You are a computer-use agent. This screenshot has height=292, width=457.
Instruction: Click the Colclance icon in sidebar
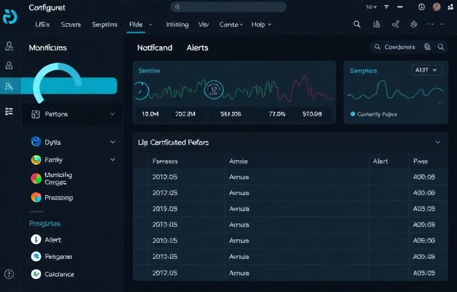click(35, 274)
